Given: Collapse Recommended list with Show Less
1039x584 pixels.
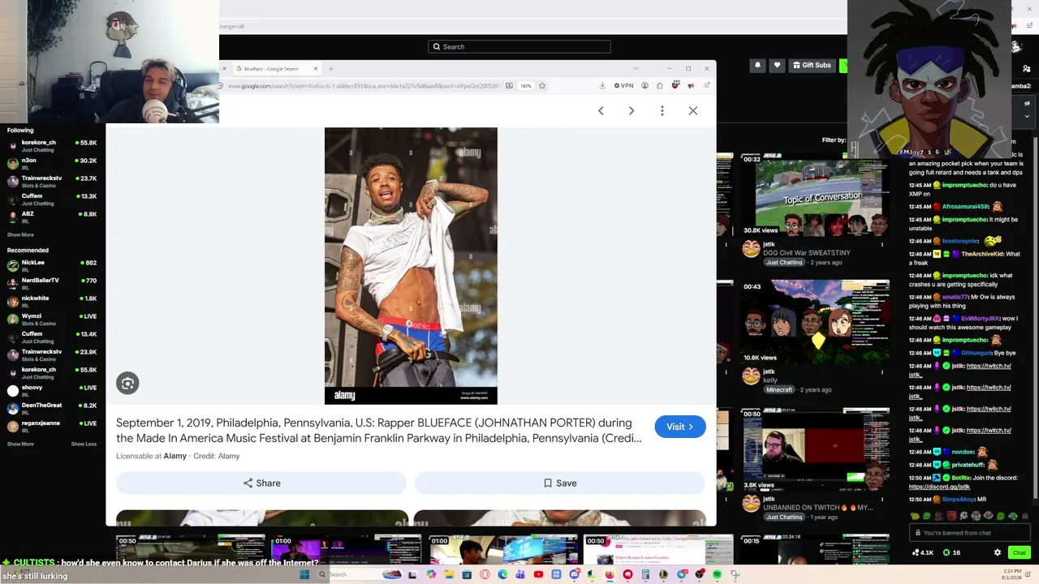Looking at the screenshot, I should coord(84,444).
